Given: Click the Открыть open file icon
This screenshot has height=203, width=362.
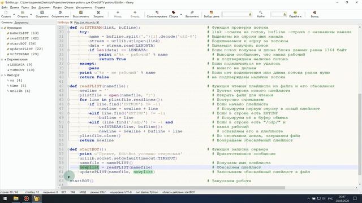Looking at the screenshot, I should (23, 12).
